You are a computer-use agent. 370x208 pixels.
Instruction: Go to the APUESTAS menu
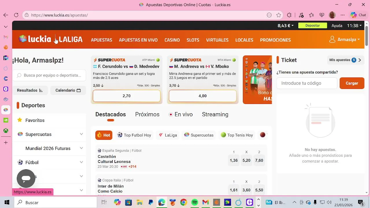click(x=101, y=40)
